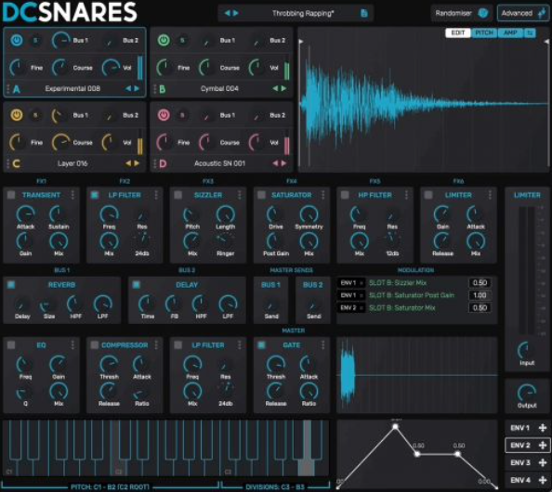Click the delay Time knob

click(x=147, y=304)
